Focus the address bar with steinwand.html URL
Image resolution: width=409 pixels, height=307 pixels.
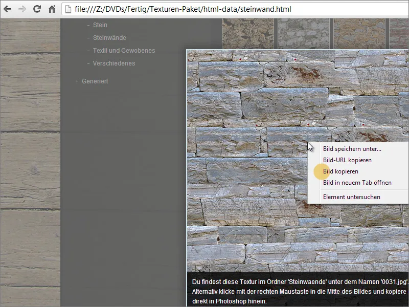[x=235, y=9]
